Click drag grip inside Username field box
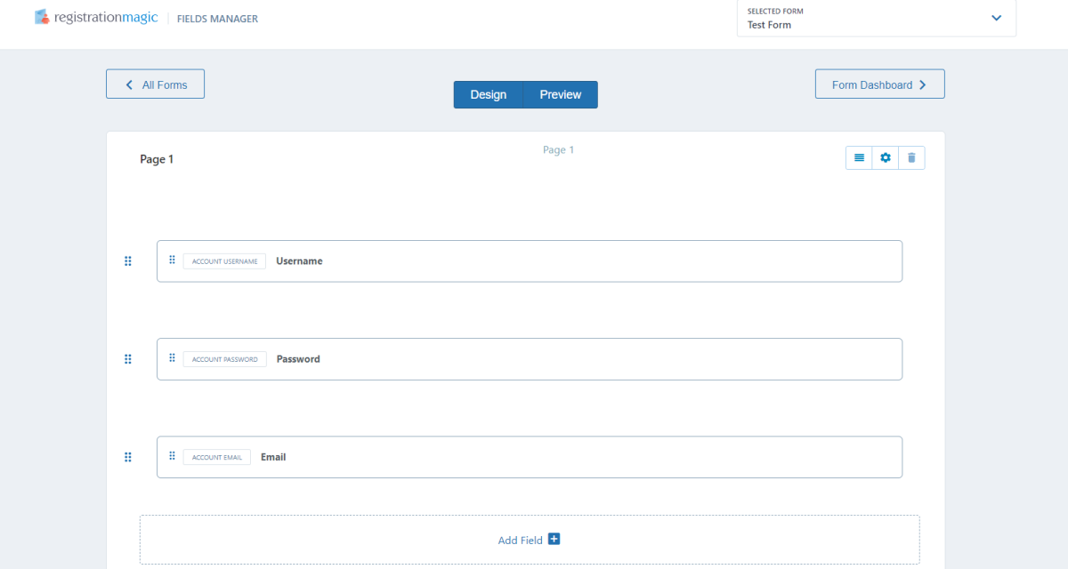This screenshot has width=1068, height=569. point(173,260)
